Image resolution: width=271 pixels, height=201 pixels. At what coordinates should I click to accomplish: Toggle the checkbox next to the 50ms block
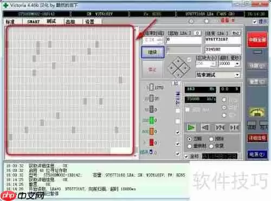(x=178, y=111)
